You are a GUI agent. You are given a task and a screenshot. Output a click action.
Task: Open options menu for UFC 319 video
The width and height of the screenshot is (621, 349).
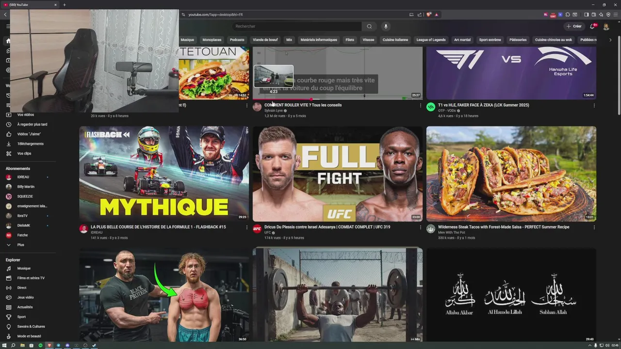tap(420, 227)
